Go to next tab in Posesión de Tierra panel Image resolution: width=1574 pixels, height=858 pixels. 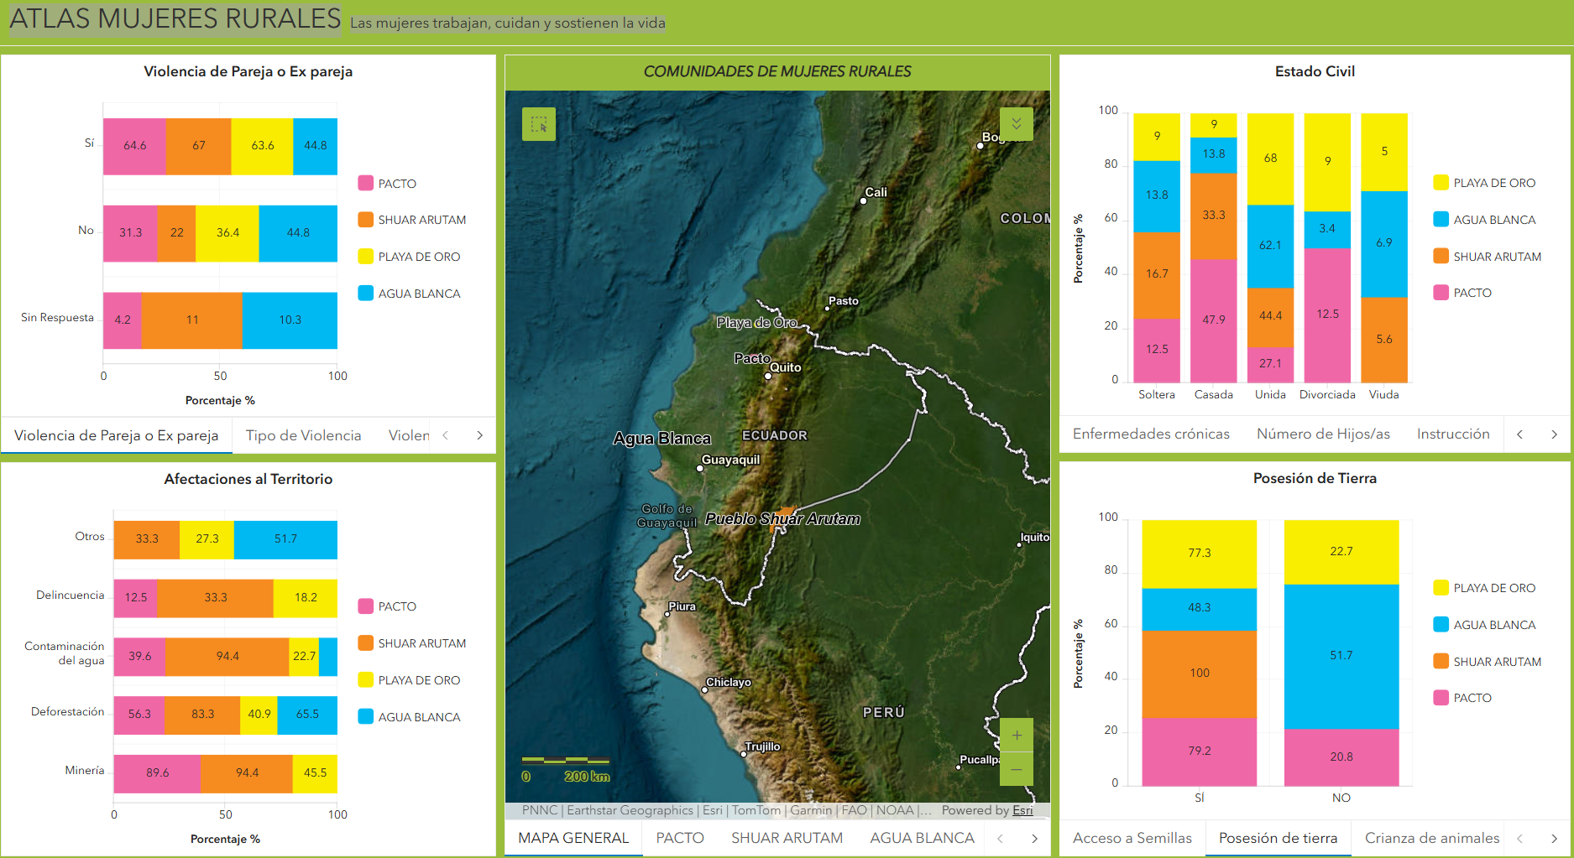[x=1554, y=838]
